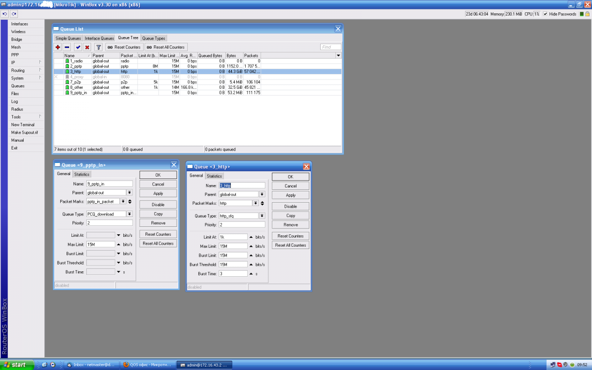Switch to the Simple Queues tab
Image resolution: width=592 pixels, height=370 pixels.
click(68, 38)
